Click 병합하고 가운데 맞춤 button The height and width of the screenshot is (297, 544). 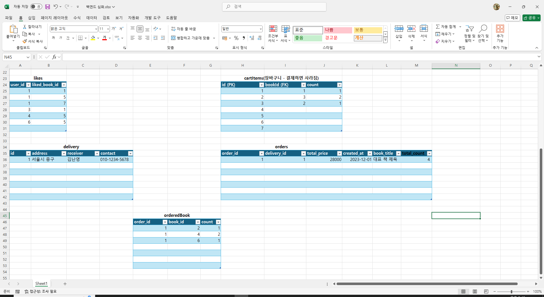tap(190, 38)
